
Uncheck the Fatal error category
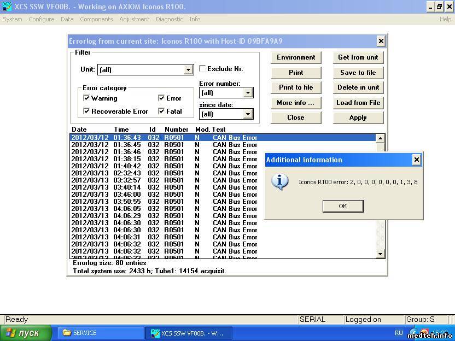pyautogui.click(x=161, y=111)
